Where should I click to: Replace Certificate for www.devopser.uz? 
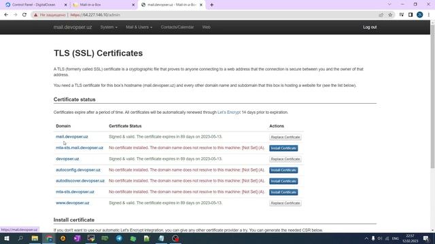(x=285, y=203)
